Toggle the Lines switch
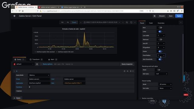 coord(160,31)
